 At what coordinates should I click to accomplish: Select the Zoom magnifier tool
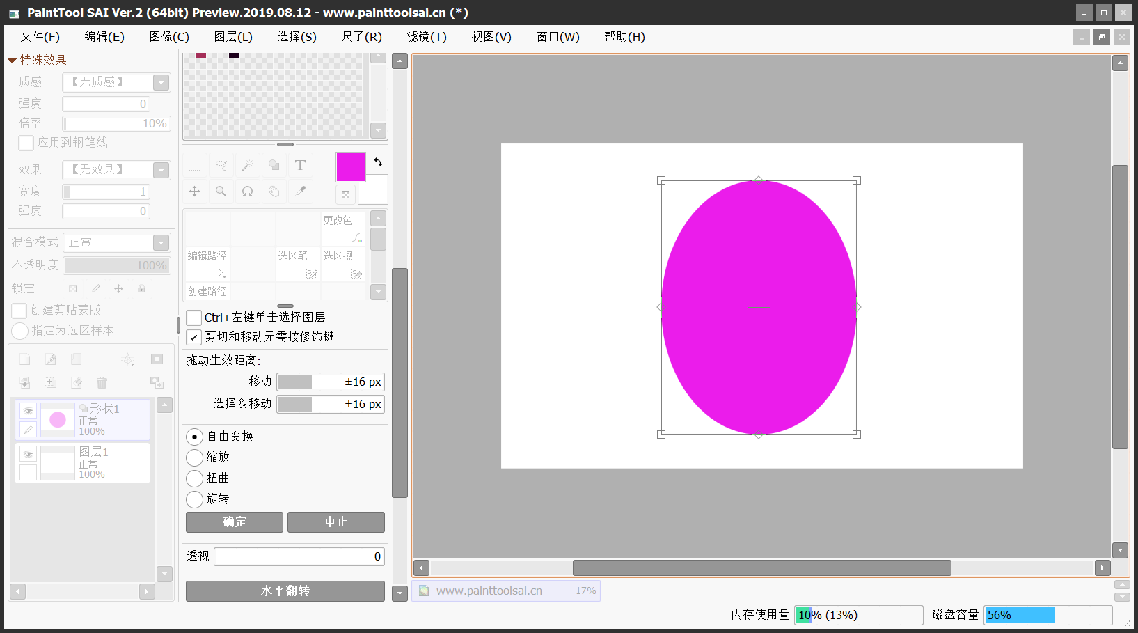221,192
